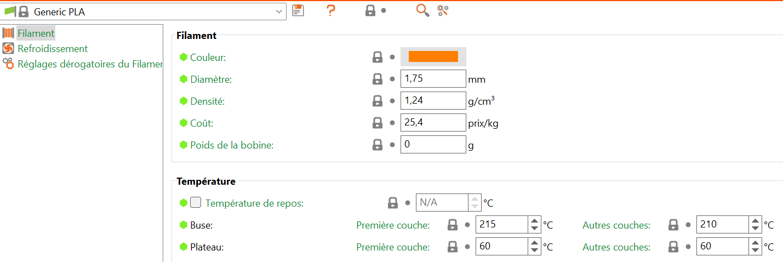
Task: Click lock icon for Buse Première couche
Action: click(x=453, y=225)
